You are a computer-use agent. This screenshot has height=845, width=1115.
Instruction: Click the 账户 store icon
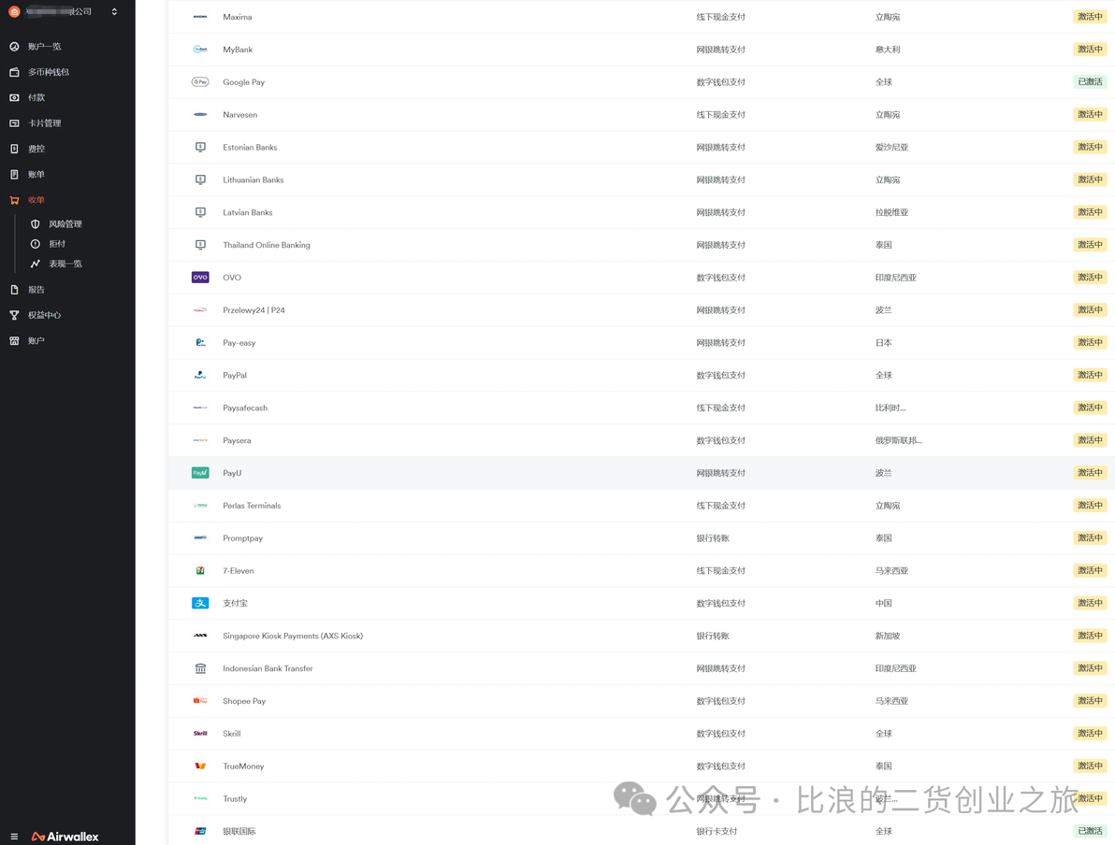[14, 340]
